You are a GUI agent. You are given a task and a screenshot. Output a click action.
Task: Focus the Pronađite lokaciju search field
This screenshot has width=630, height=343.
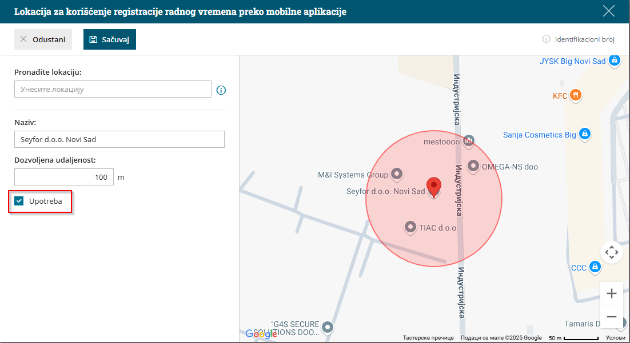[x=113, y=89]
